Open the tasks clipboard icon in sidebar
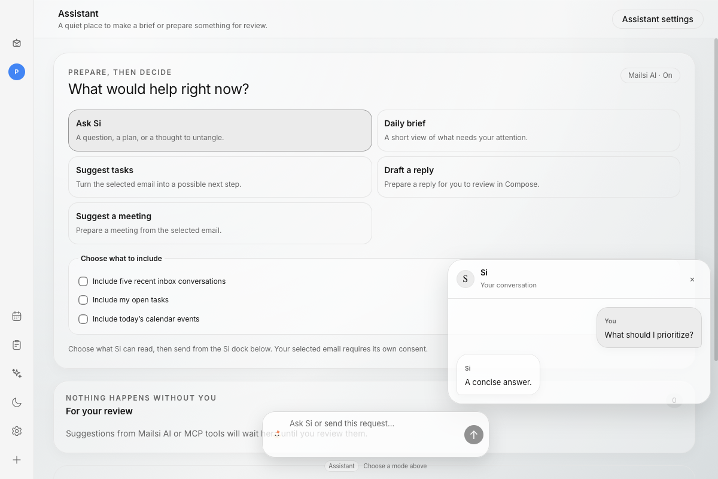718x479 pixels. pyautogui.click(x=17, y=345)
